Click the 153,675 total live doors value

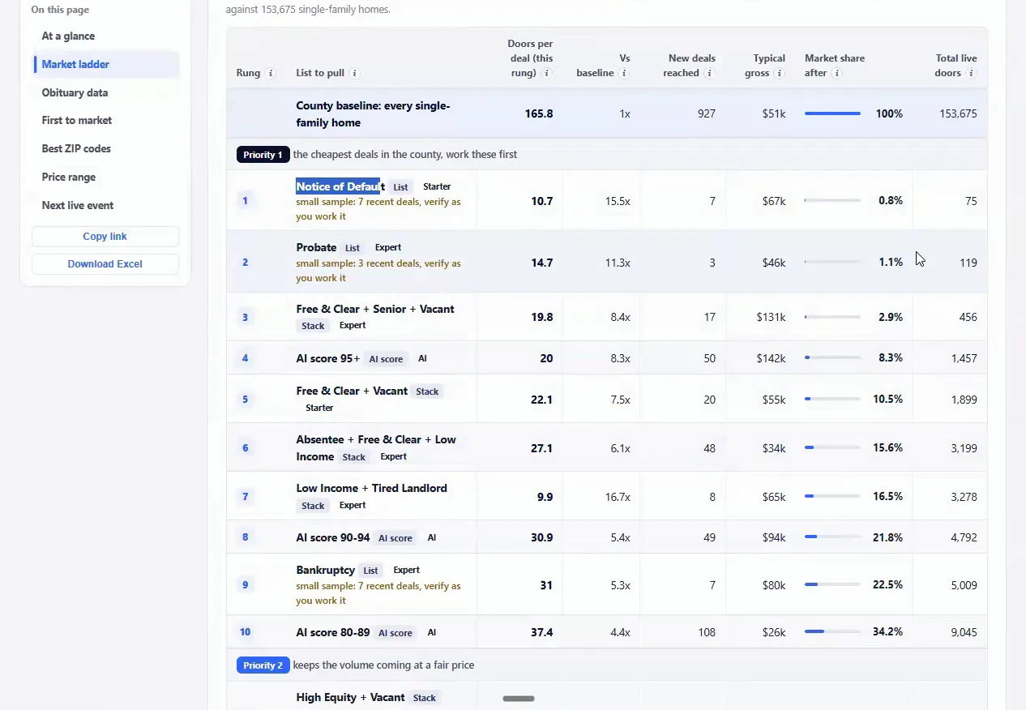pos(958,113)
